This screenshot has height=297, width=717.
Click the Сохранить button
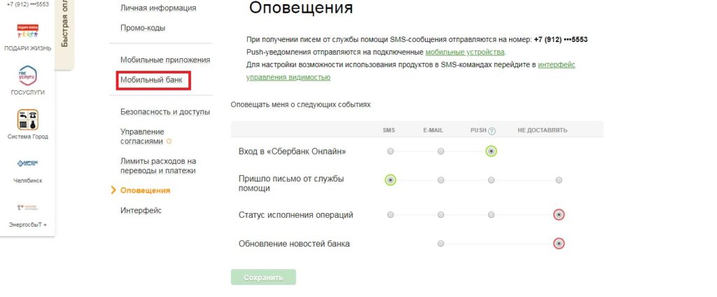click(x=263, y=277)
